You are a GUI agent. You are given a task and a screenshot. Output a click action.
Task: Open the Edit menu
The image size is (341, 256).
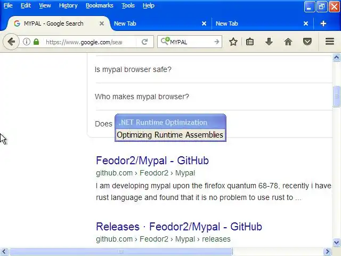pyautogui.click(x=26, y=5)
